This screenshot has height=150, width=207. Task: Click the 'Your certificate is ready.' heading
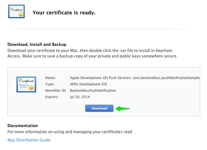point(64,13)
